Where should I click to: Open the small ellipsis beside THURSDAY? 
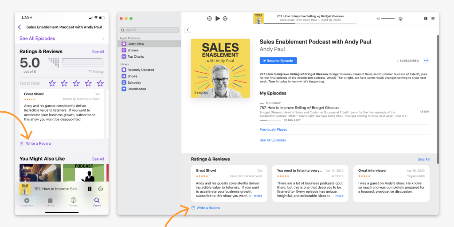click(262, 103)
